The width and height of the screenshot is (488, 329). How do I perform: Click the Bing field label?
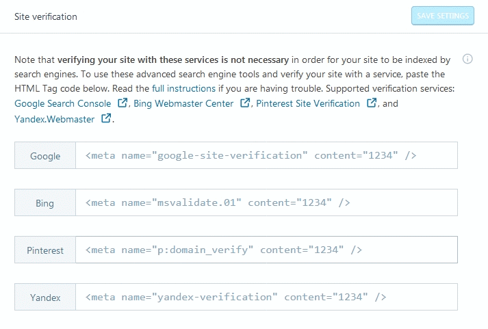point(45,203)
